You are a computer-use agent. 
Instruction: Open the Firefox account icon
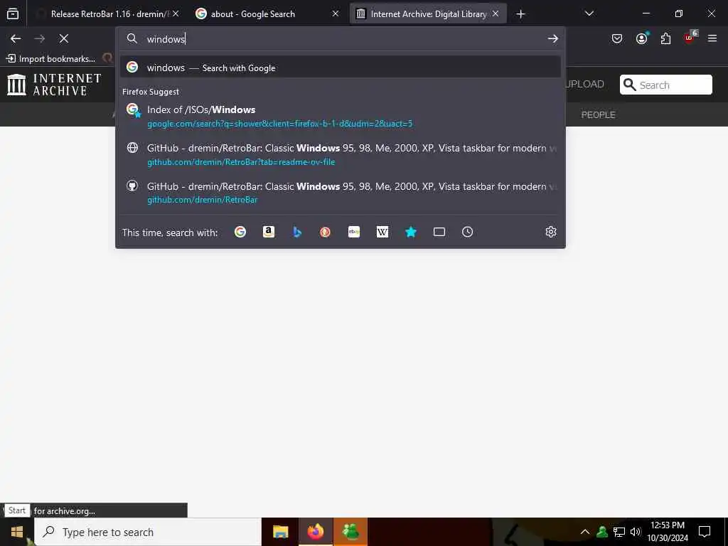(642, 38)
